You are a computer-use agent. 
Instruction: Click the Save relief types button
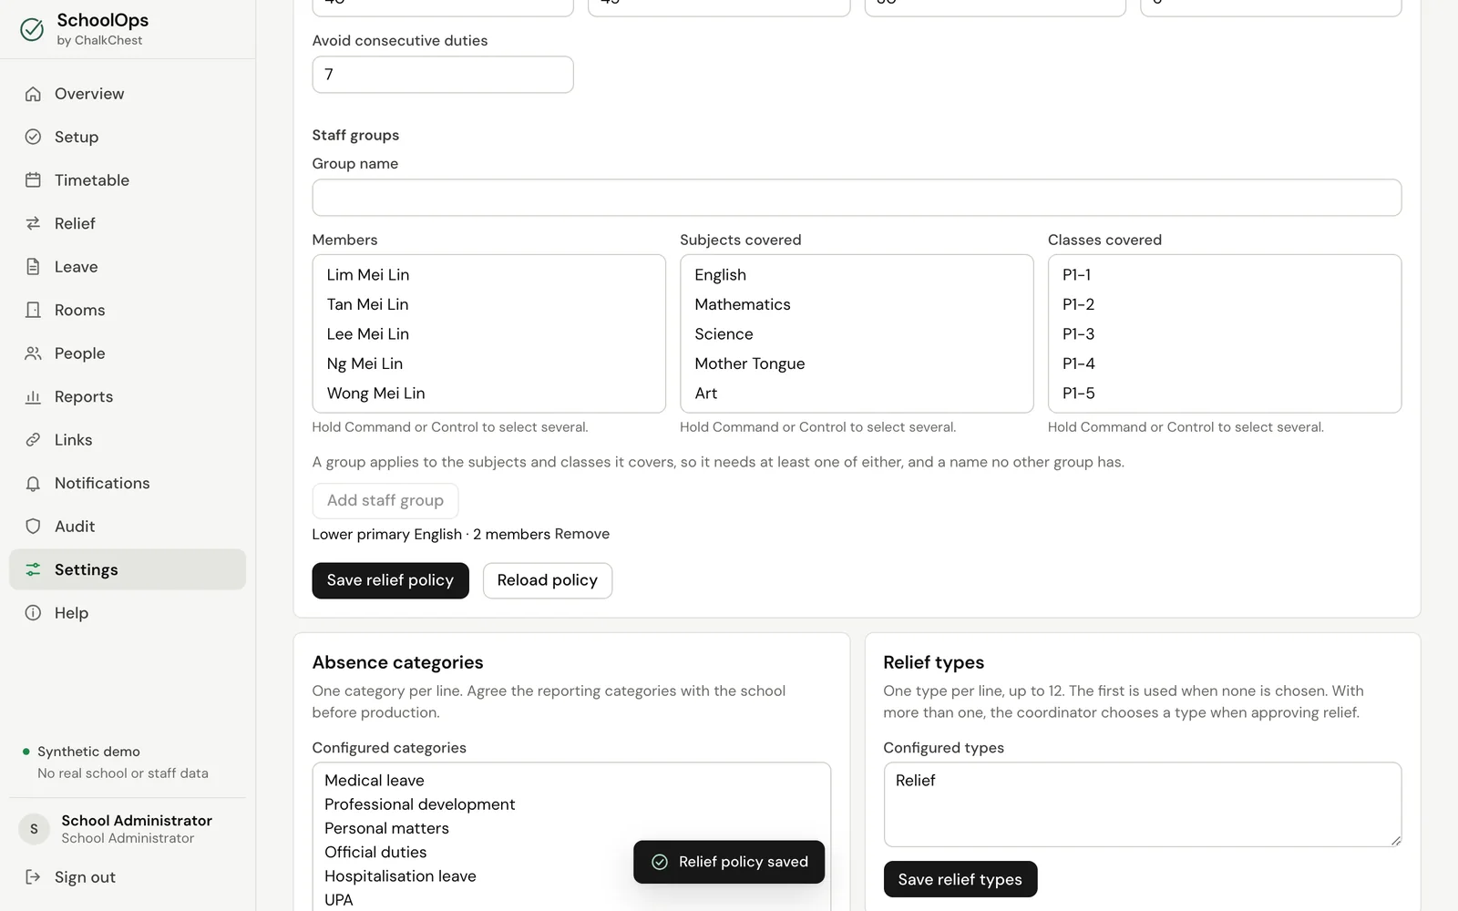click(960, 879)
